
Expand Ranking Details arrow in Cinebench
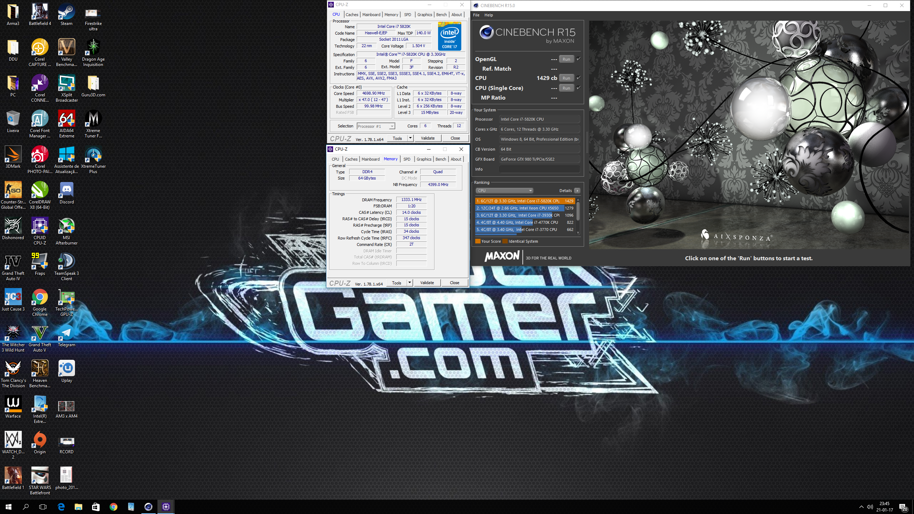point(577,191)
